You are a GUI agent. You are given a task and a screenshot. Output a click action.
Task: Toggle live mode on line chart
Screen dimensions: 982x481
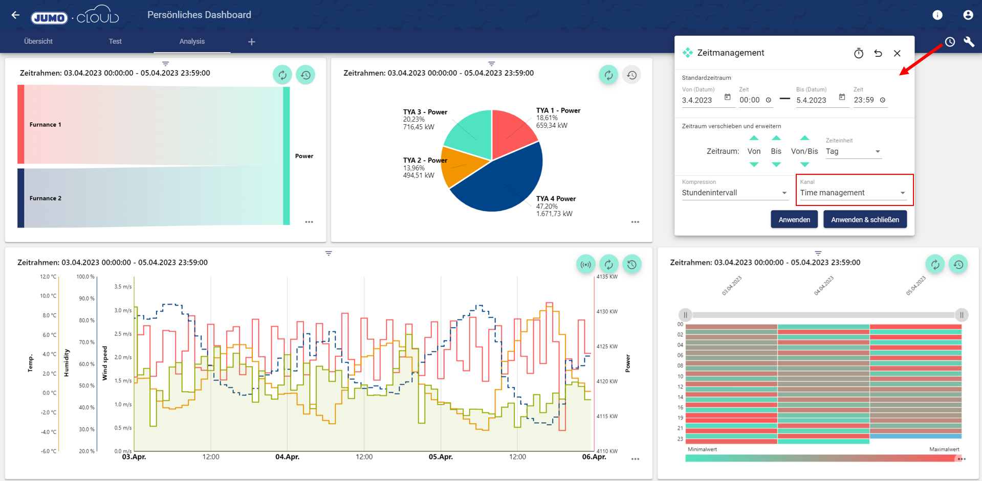tap(585, 265)
